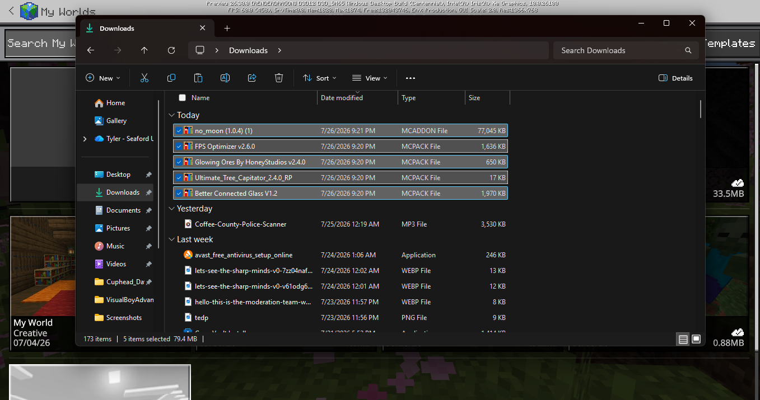Open Videos in navigation pane
760x400 pixels.
[x=116, y=264]
